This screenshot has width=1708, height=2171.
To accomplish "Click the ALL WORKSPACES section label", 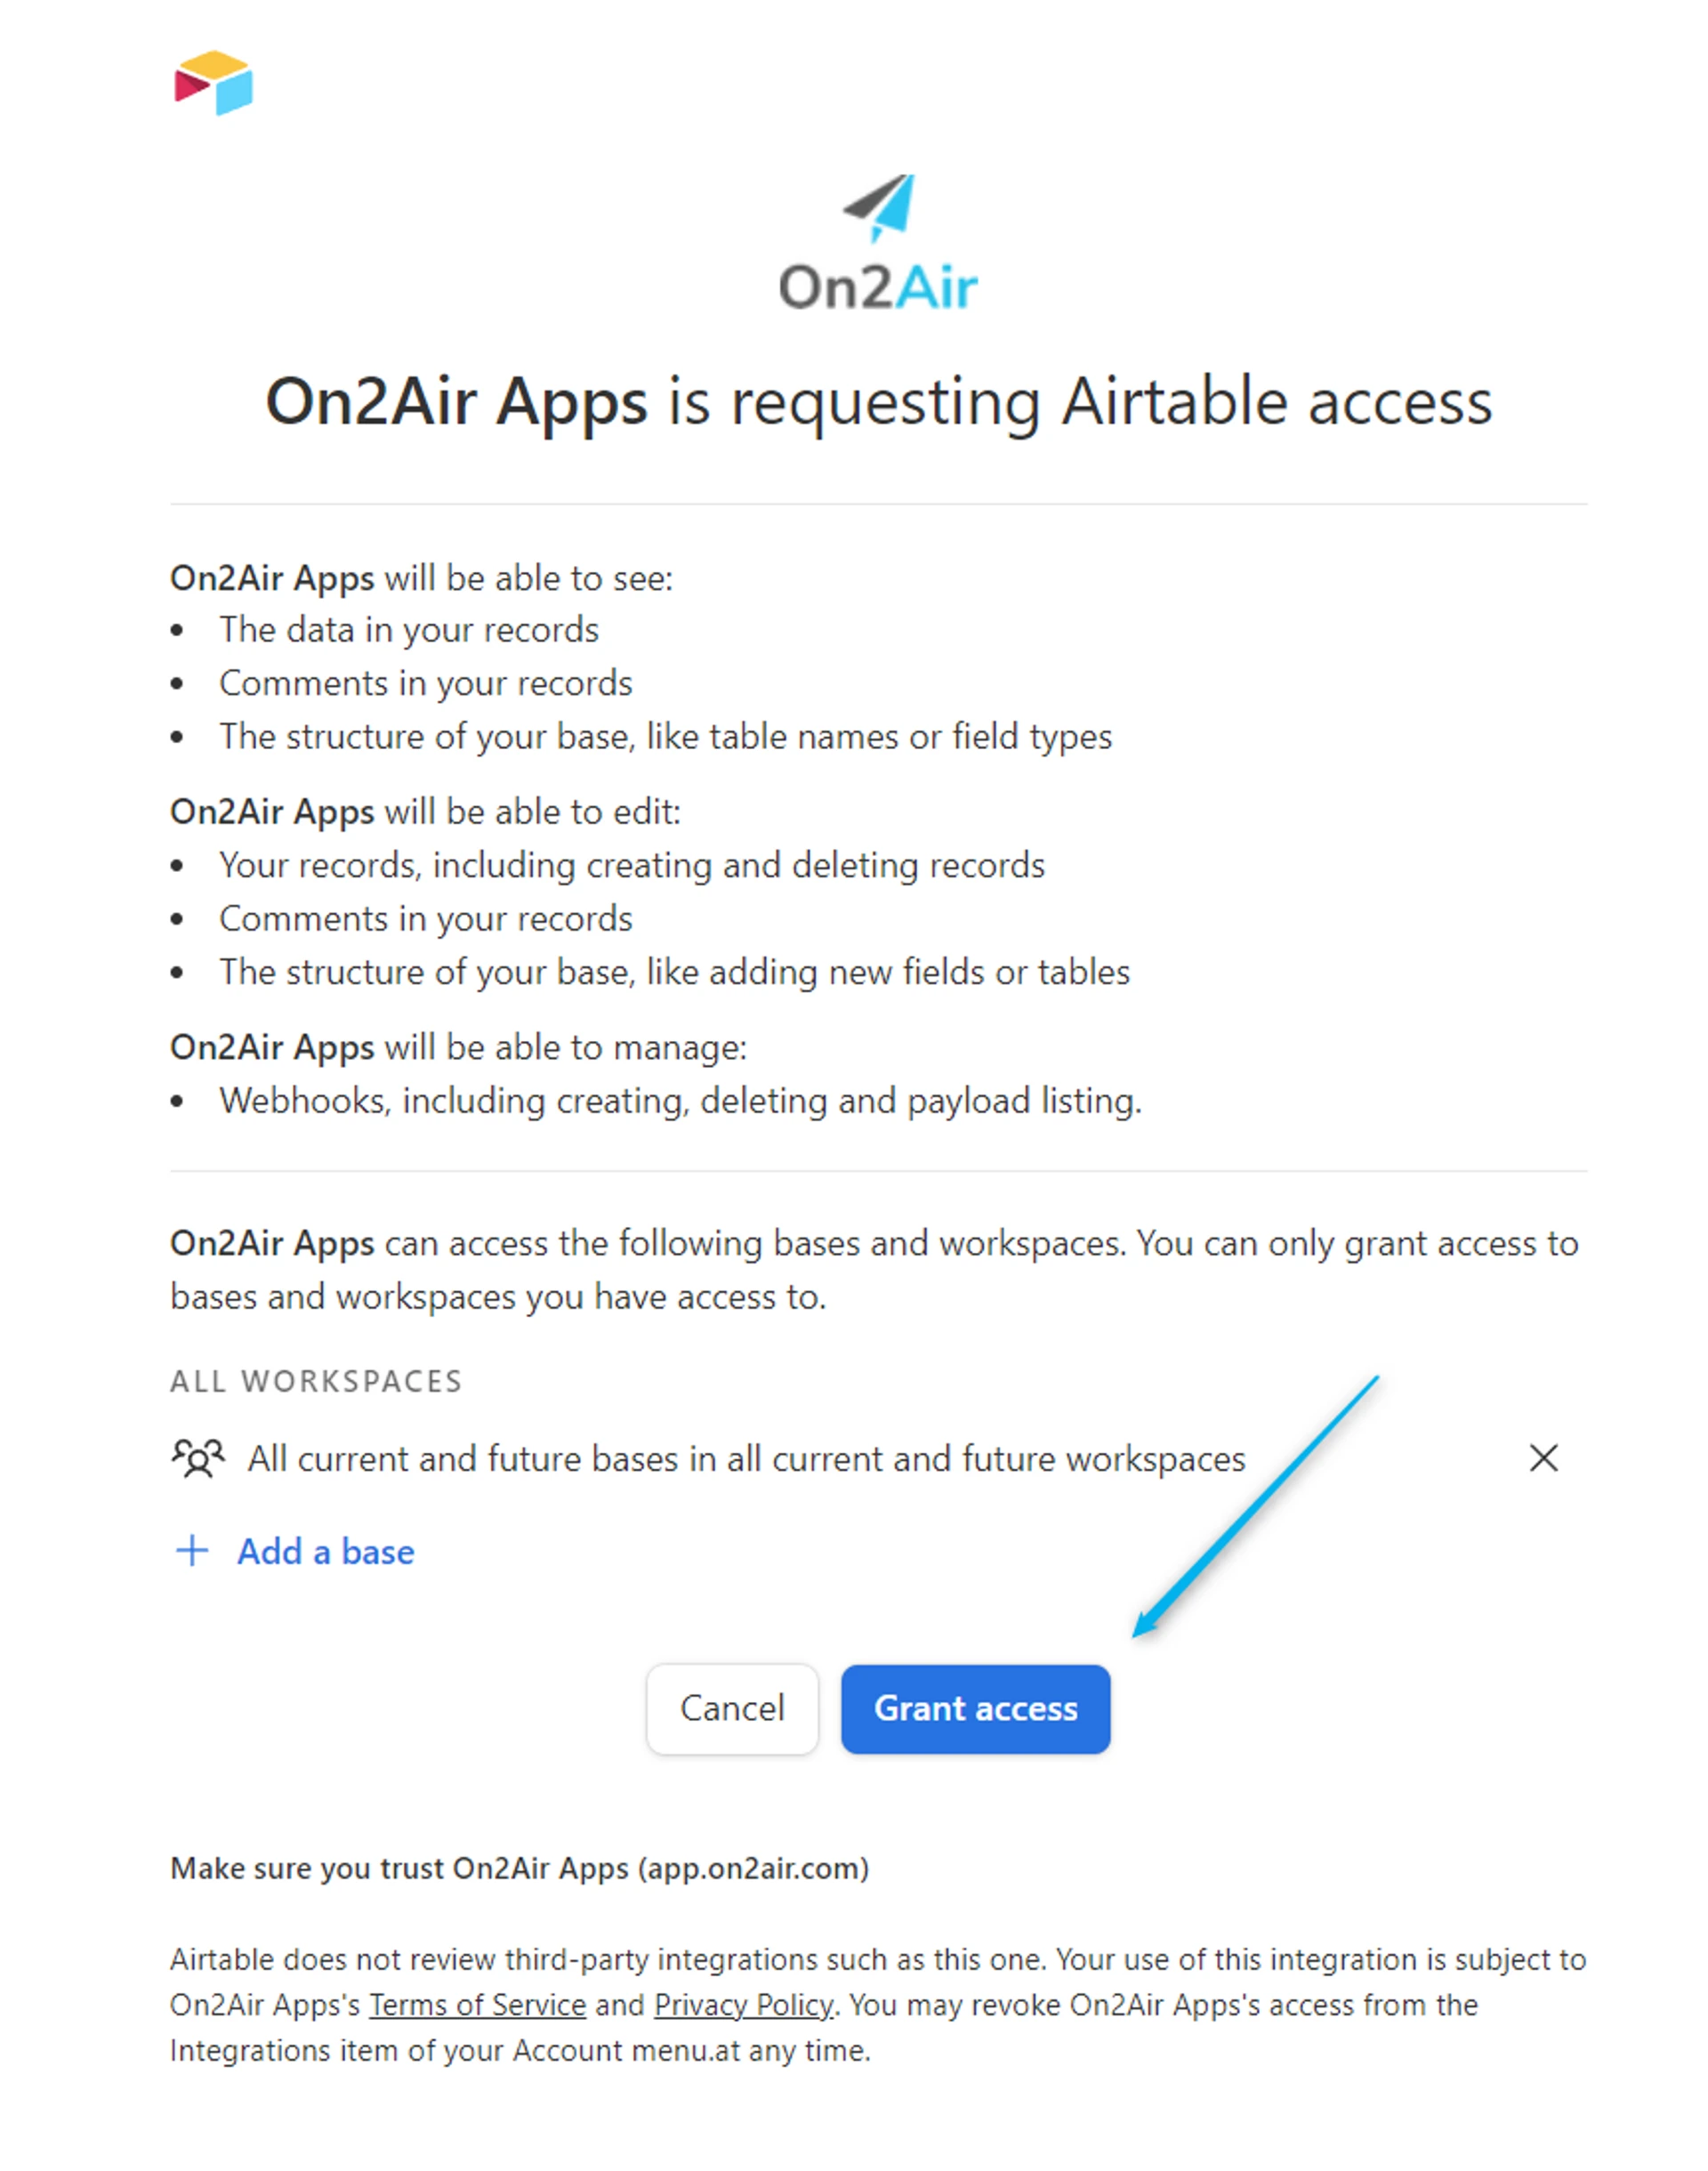I will [316, 1381].
